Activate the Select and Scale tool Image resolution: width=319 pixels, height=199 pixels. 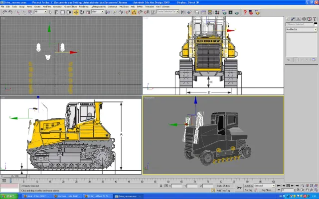tap(88, 12)
